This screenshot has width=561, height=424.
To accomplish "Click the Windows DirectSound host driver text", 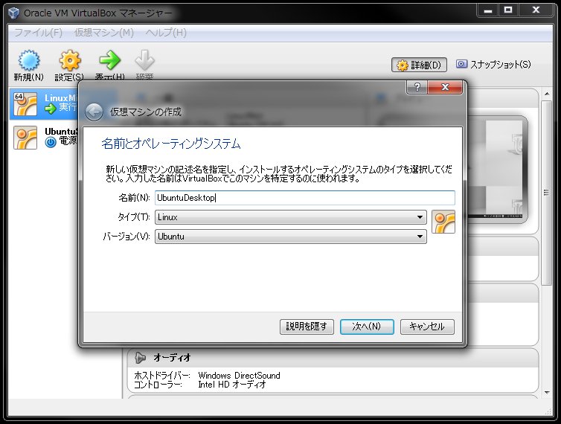I will (239, 376).
